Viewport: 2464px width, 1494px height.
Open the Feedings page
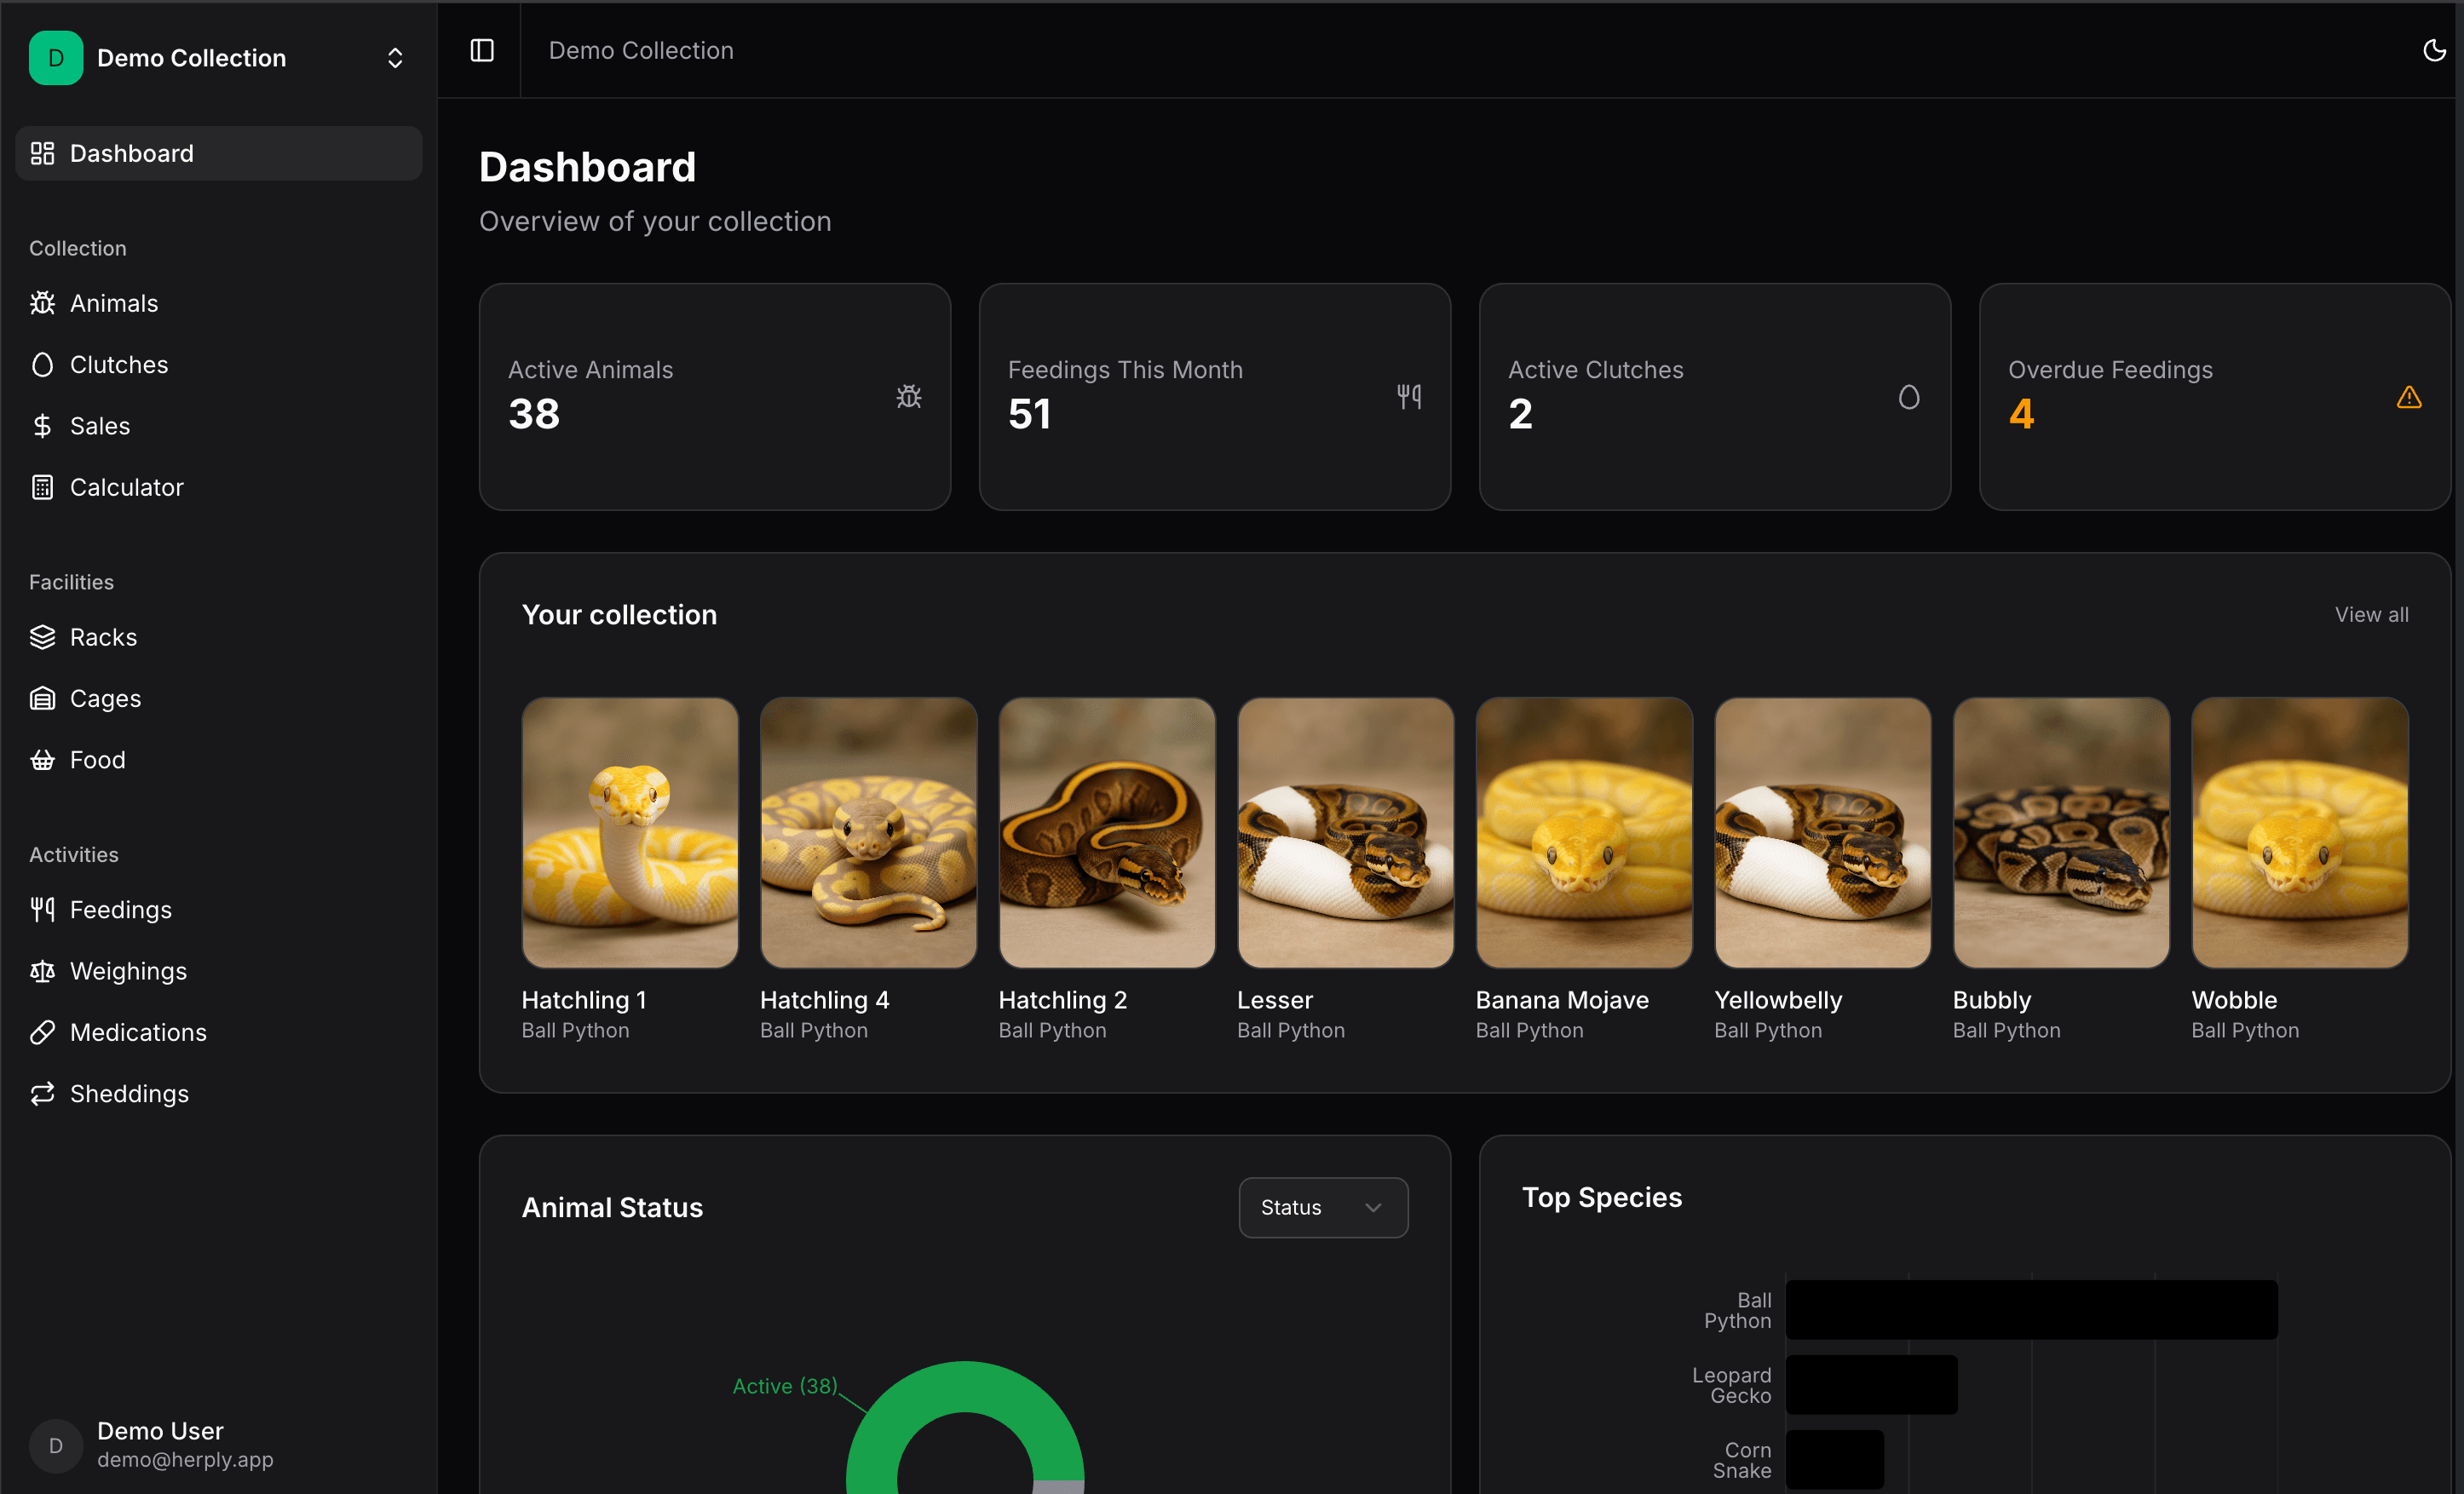click(219, 909)
